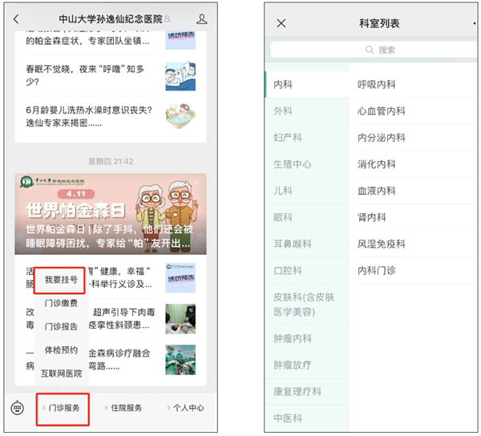Tap the department search field

[374, 50]
